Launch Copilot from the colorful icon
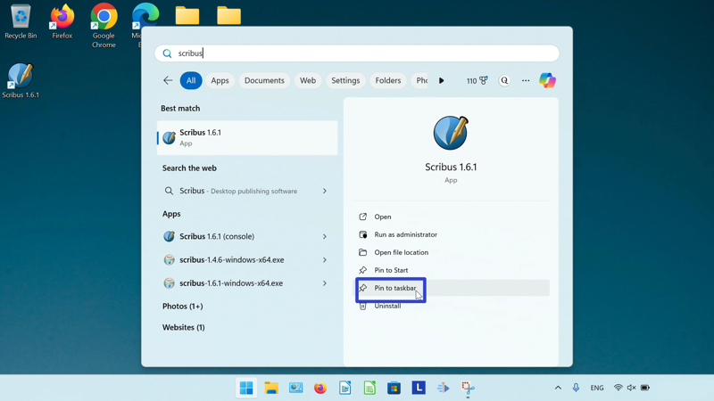This screenshot has width=714, height=401. click(547, 80)
